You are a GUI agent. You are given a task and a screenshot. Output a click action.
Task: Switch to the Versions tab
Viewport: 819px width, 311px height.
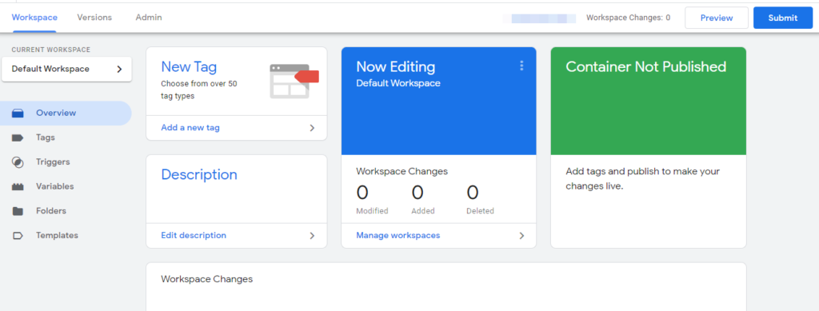(x=94, y=18)
